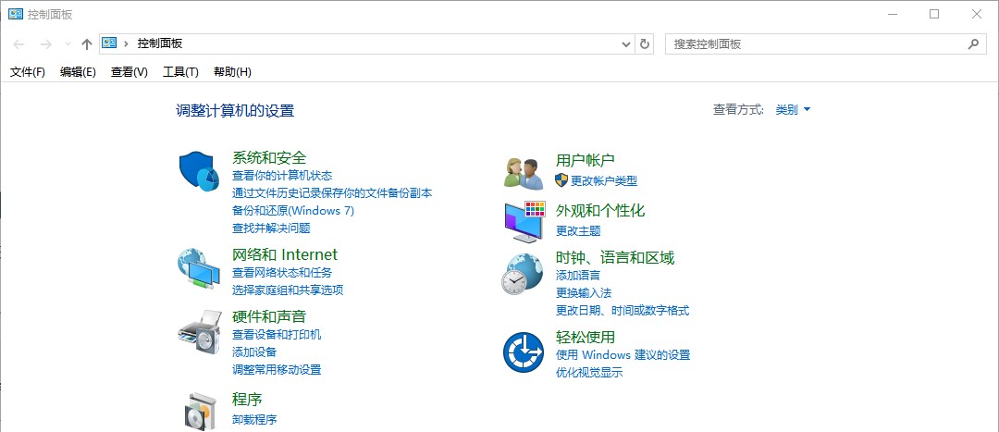
Task: Click 优化视觉显示 link
Action: [589, 373]
